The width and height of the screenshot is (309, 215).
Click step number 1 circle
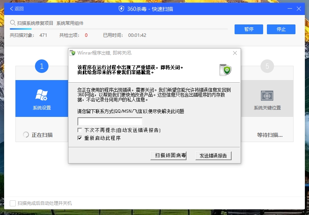pyautogui.click(x=42, y=66)
